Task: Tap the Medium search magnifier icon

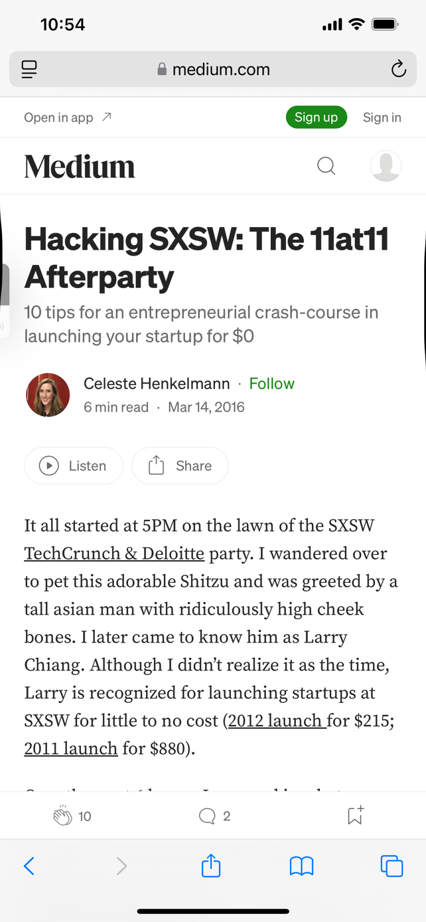Action: (x=326, y=165)
